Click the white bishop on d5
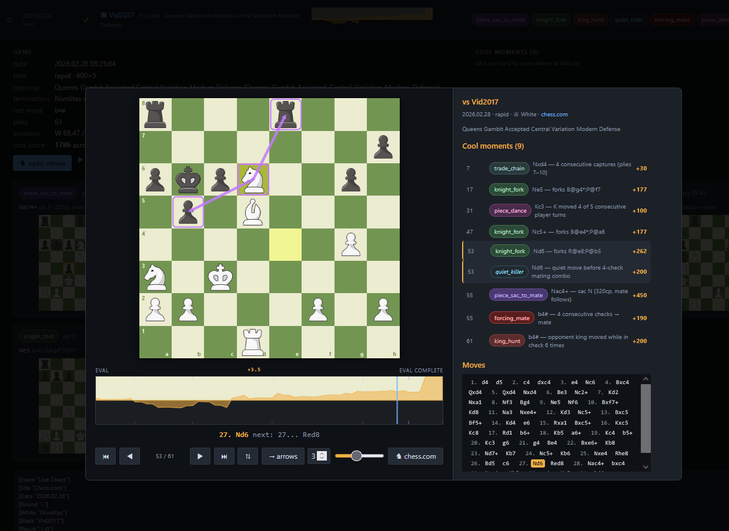Screen dimensions: 729x531 [253, 211]
